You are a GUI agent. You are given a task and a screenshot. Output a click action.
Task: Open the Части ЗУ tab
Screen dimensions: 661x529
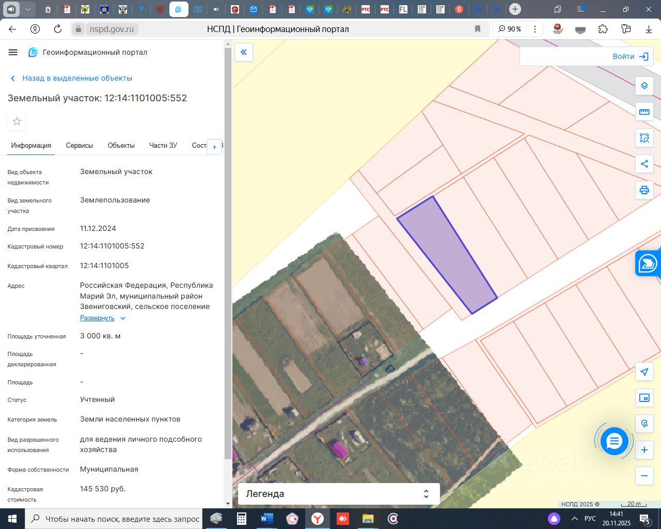[163, 146]
